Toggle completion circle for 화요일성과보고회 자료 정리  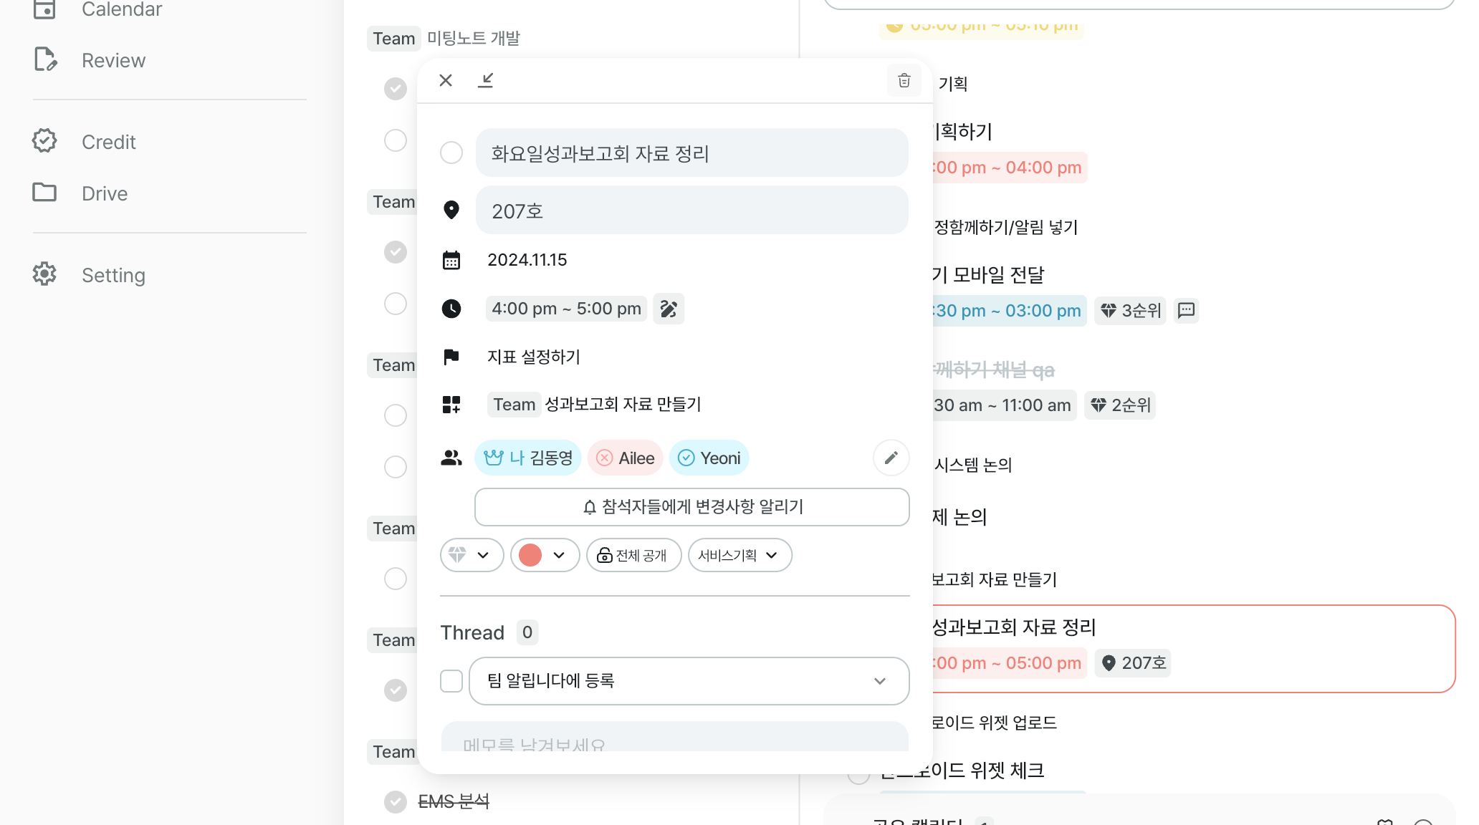click(x=451, y=153)
